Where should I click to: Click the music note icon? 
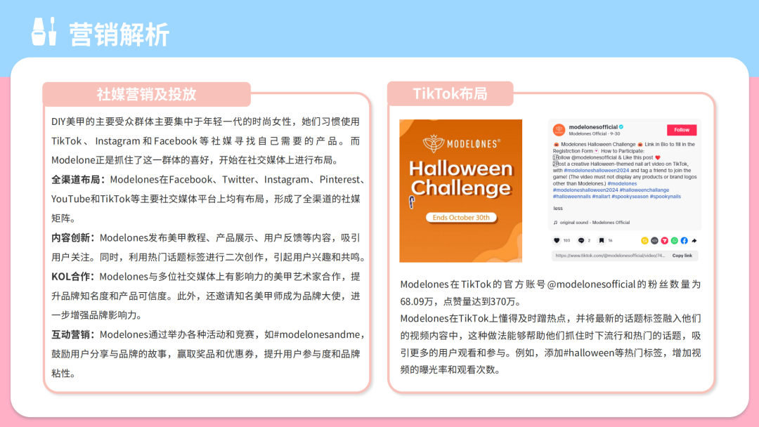pyautogui.click(x=555, y=223)
